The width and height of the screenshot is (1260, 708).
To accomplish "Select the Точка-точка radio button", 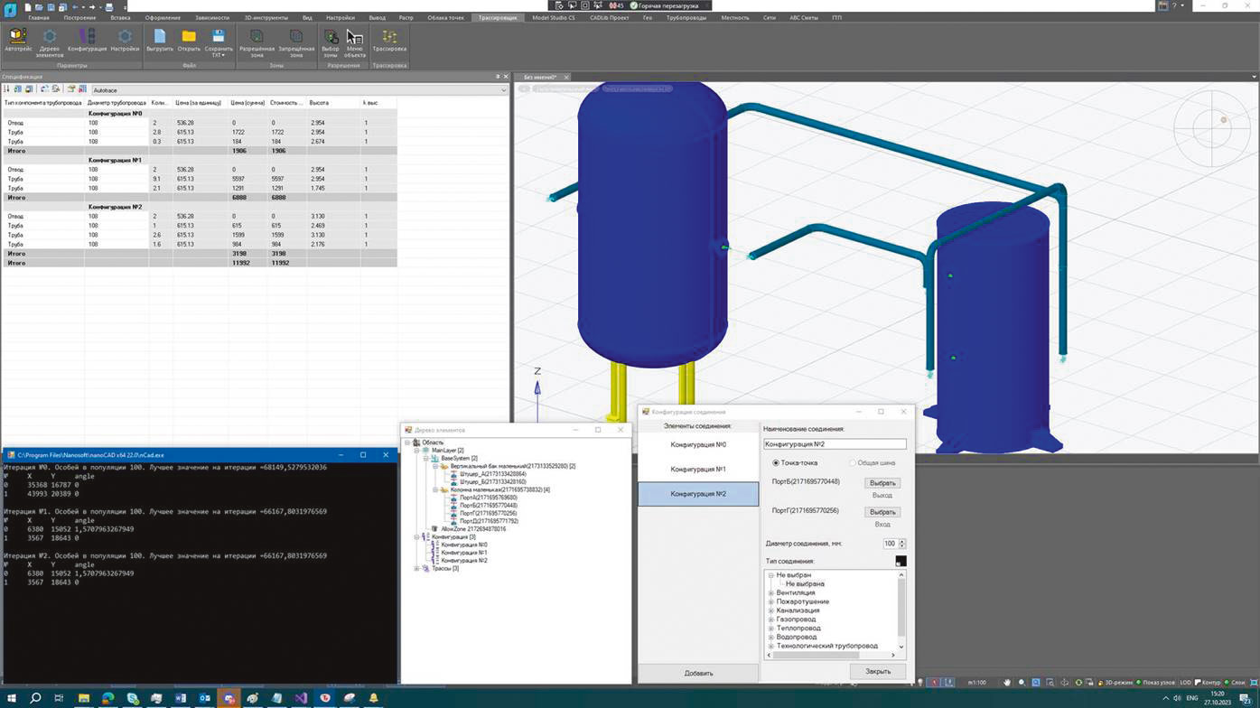I will [x=775, y=463].
